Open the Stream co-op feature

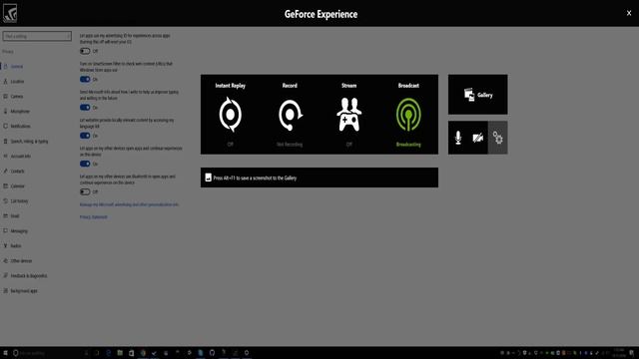(x=349, y=115)
